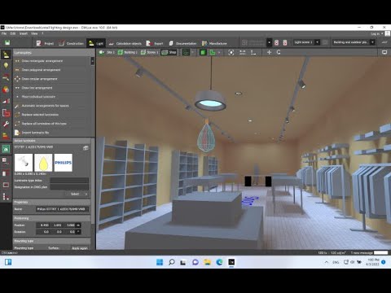This screenshot has height=293, width=391.
Task: Open the Light scene 1 dropdown
Action: tap(306, 42)
